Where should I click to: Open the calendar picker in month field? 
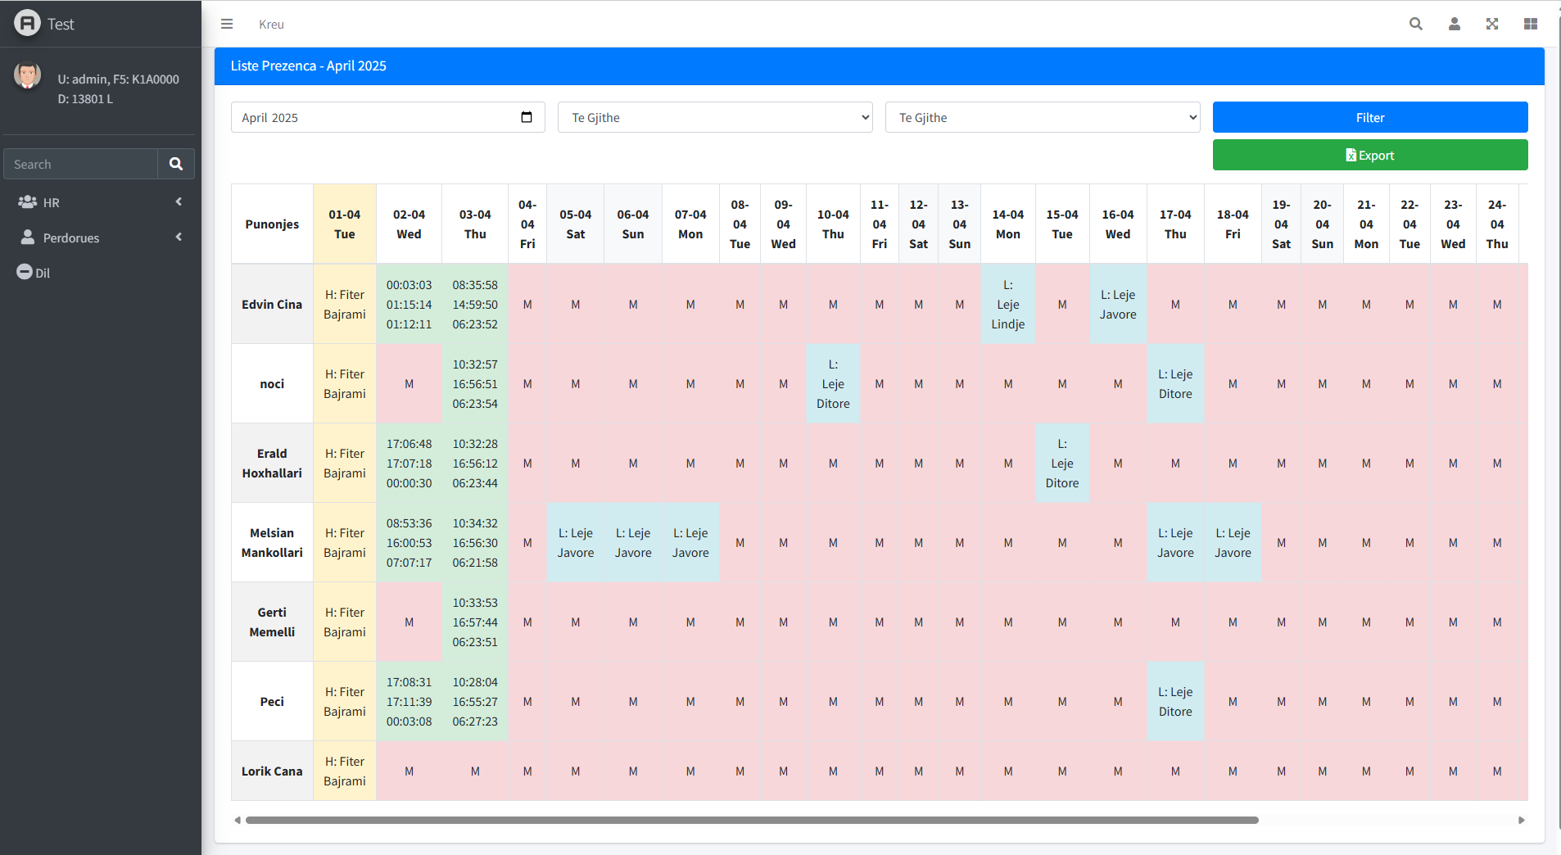(527, 117)
